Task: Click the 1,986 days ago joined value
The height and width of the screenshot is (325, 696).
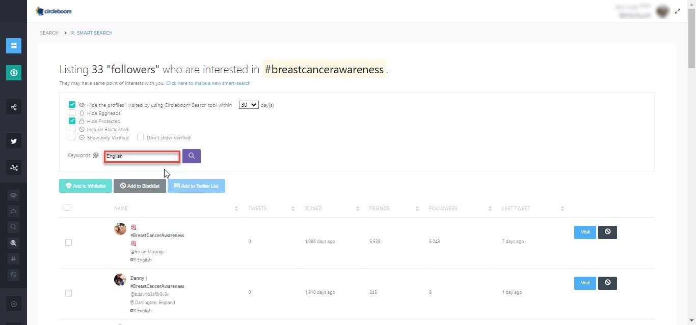Action: point(320,242)
